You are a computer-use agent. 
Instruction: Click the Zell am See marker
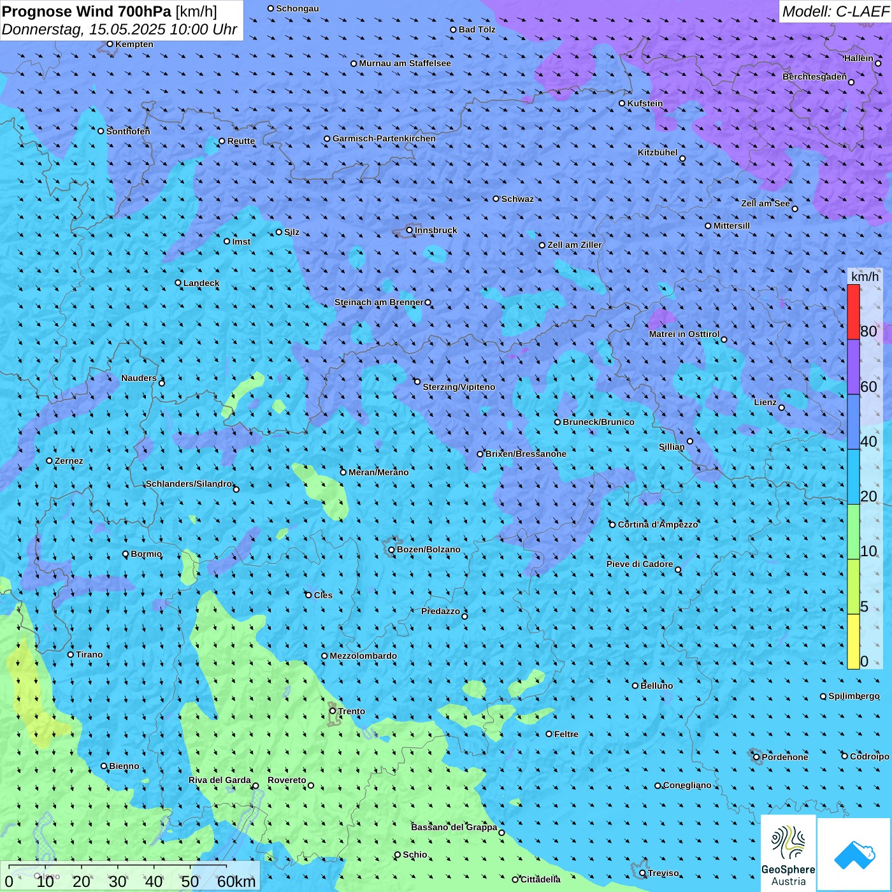pos(795,208)
